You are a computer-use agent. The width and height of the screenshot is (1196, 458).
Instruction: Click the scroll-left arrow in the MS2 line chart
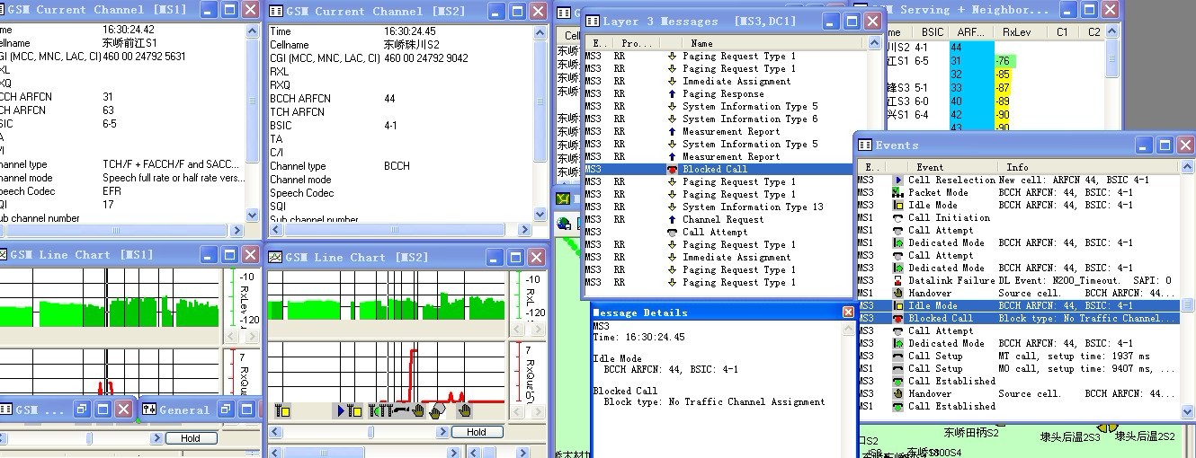(274, 432)
